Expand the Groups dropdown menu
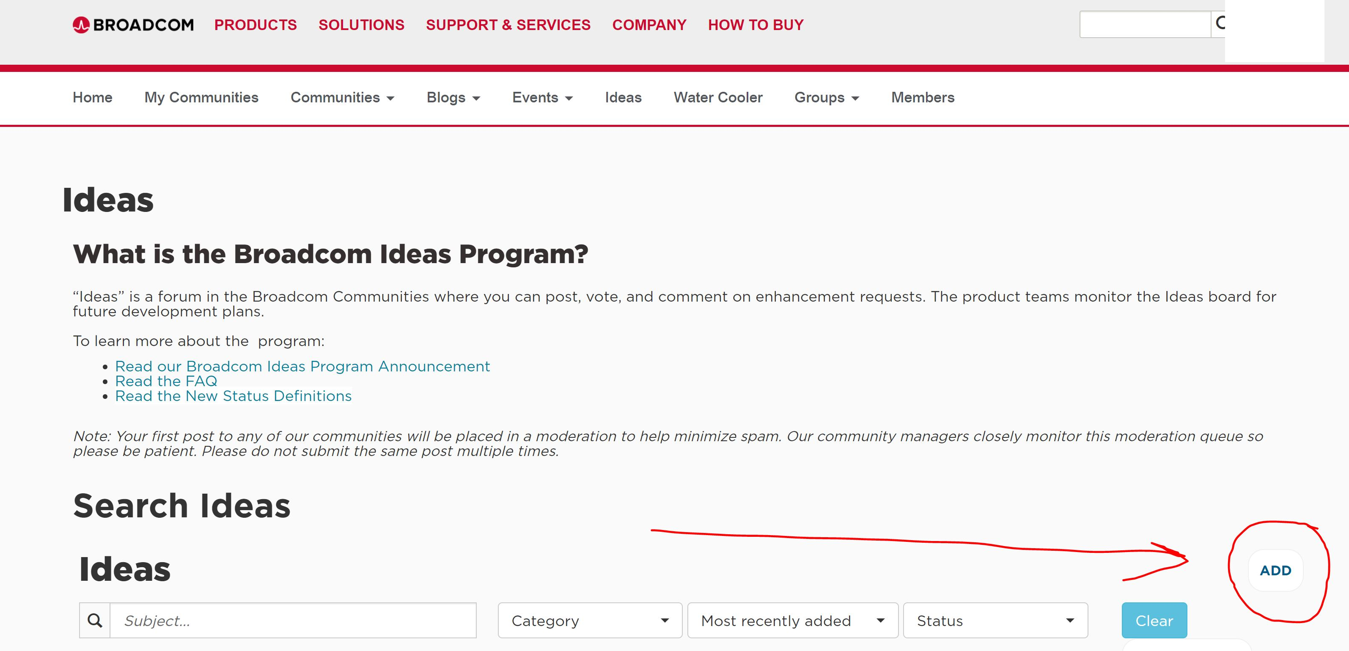This screenshot has width=1349, height=651. [x=827, y=97]
